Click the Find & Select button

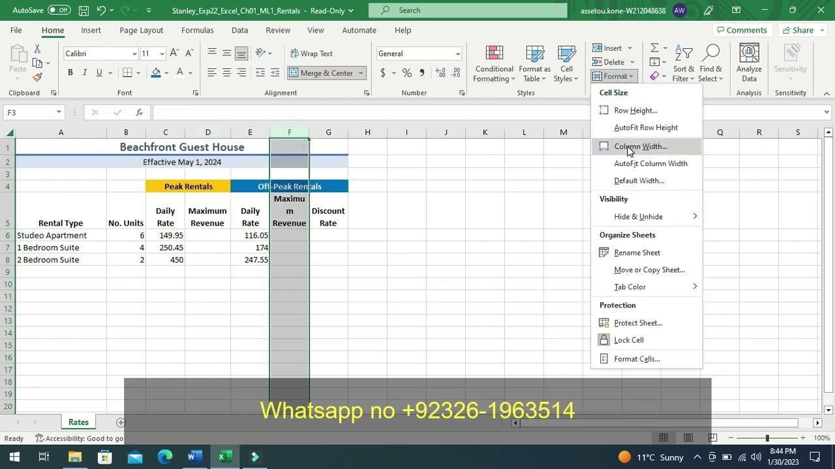(x=710, y=64)
